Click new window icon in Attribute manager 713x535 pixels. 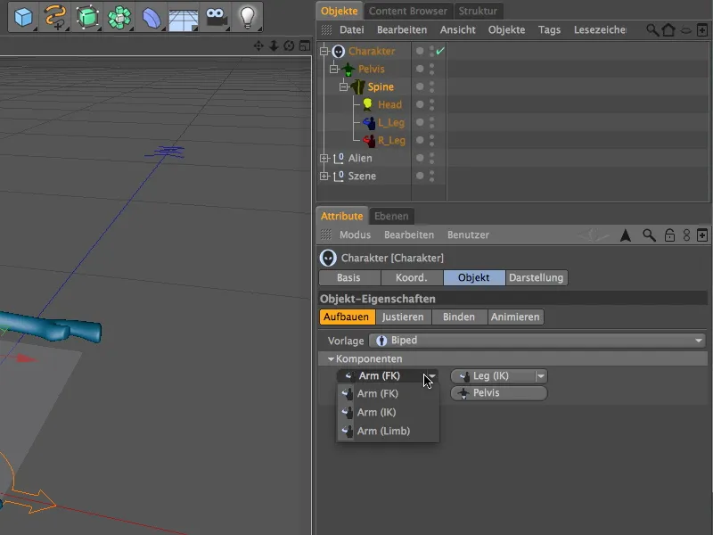coord(702,235)
